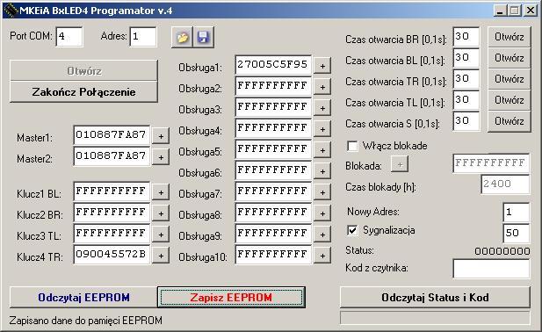Image resolution: width=542 pixels, height=332 pixels.
Task: Click the plus button for Obsługa10
Action: coord(322,256)
